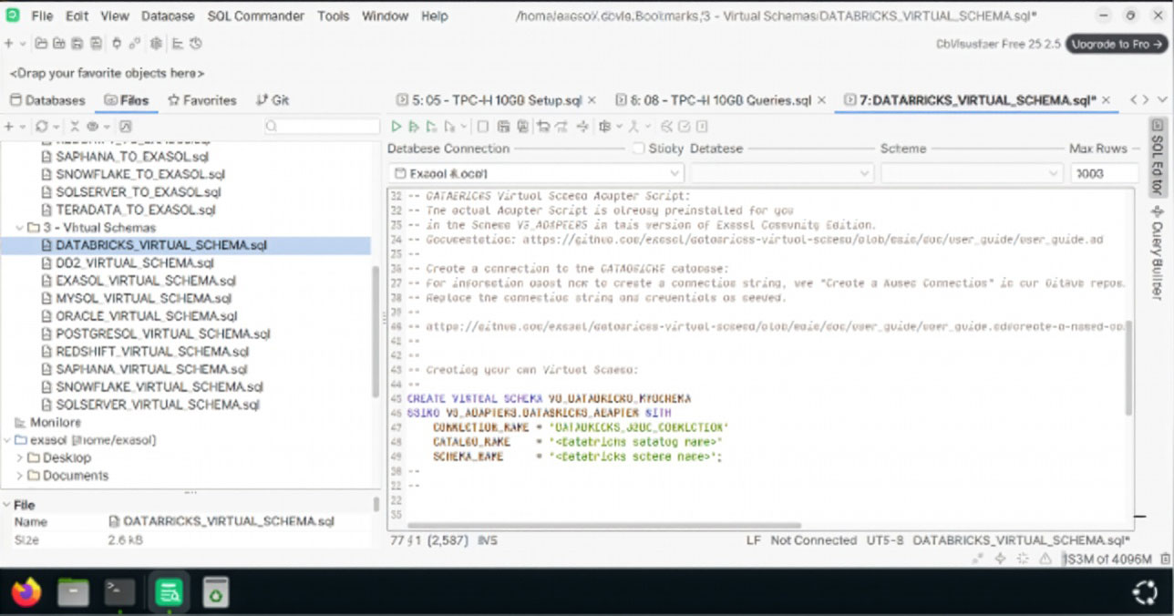
Task: Expand the Documents folder
Action: pyautogui.click(x=21, y=476)
